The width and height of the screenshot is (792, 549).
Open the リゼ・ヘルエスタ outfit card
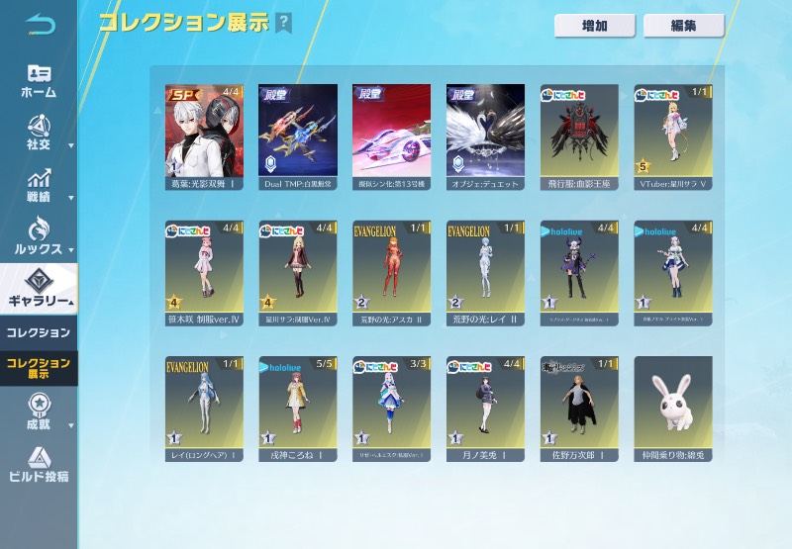[x=391, y=409]
